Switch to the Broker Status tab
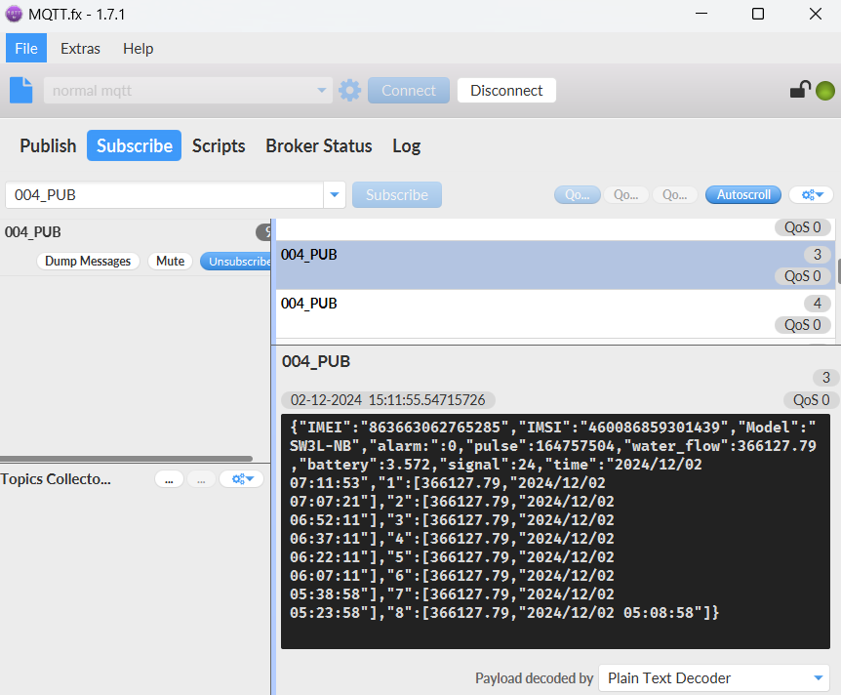 tap(319, 146)
